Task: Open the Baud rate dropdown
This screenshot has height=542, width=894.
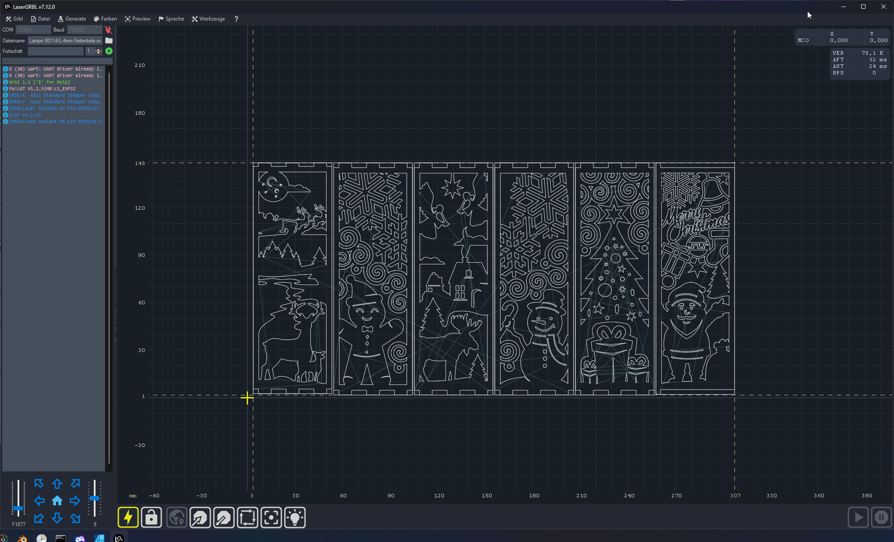Action: click(x=84, y=30)
